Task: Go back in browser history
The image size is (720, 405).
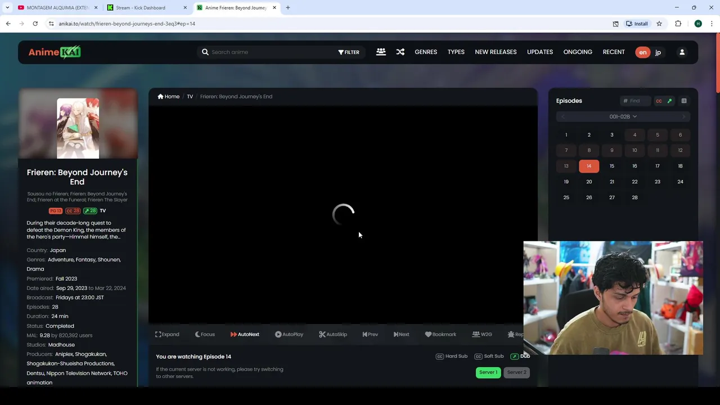Action: pyautogui.click(x=8, y=24)
